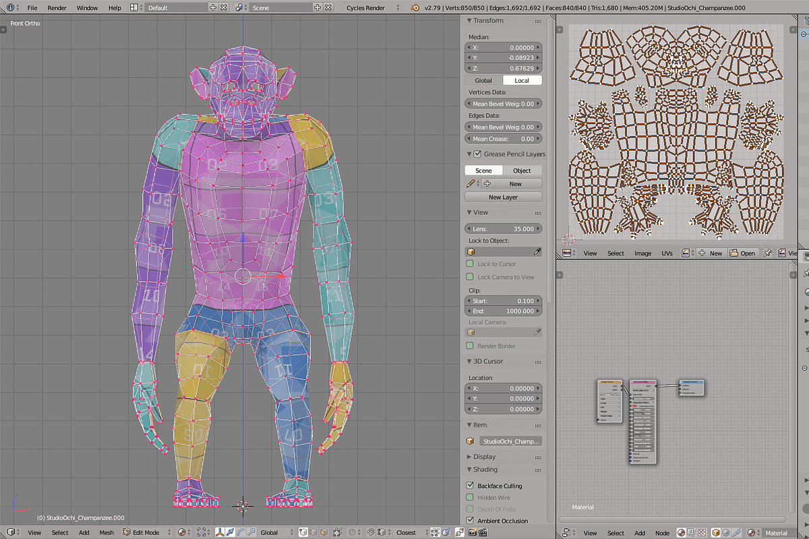Enable Lock to Cursor checkbox
Image resolution: width=809 pixels, height=539 pixels.
(470, 263)
